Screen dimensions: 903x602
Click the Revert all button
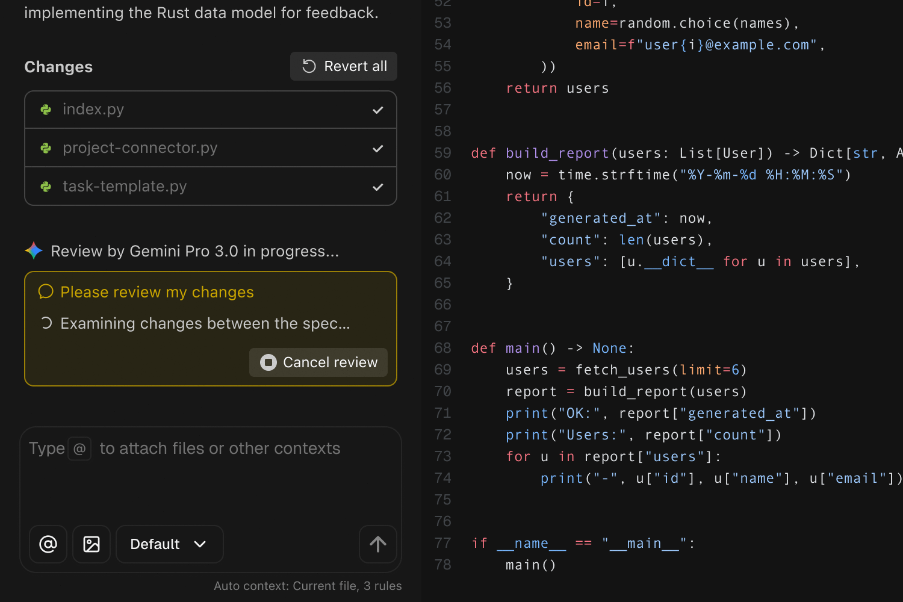click(344, 66)
